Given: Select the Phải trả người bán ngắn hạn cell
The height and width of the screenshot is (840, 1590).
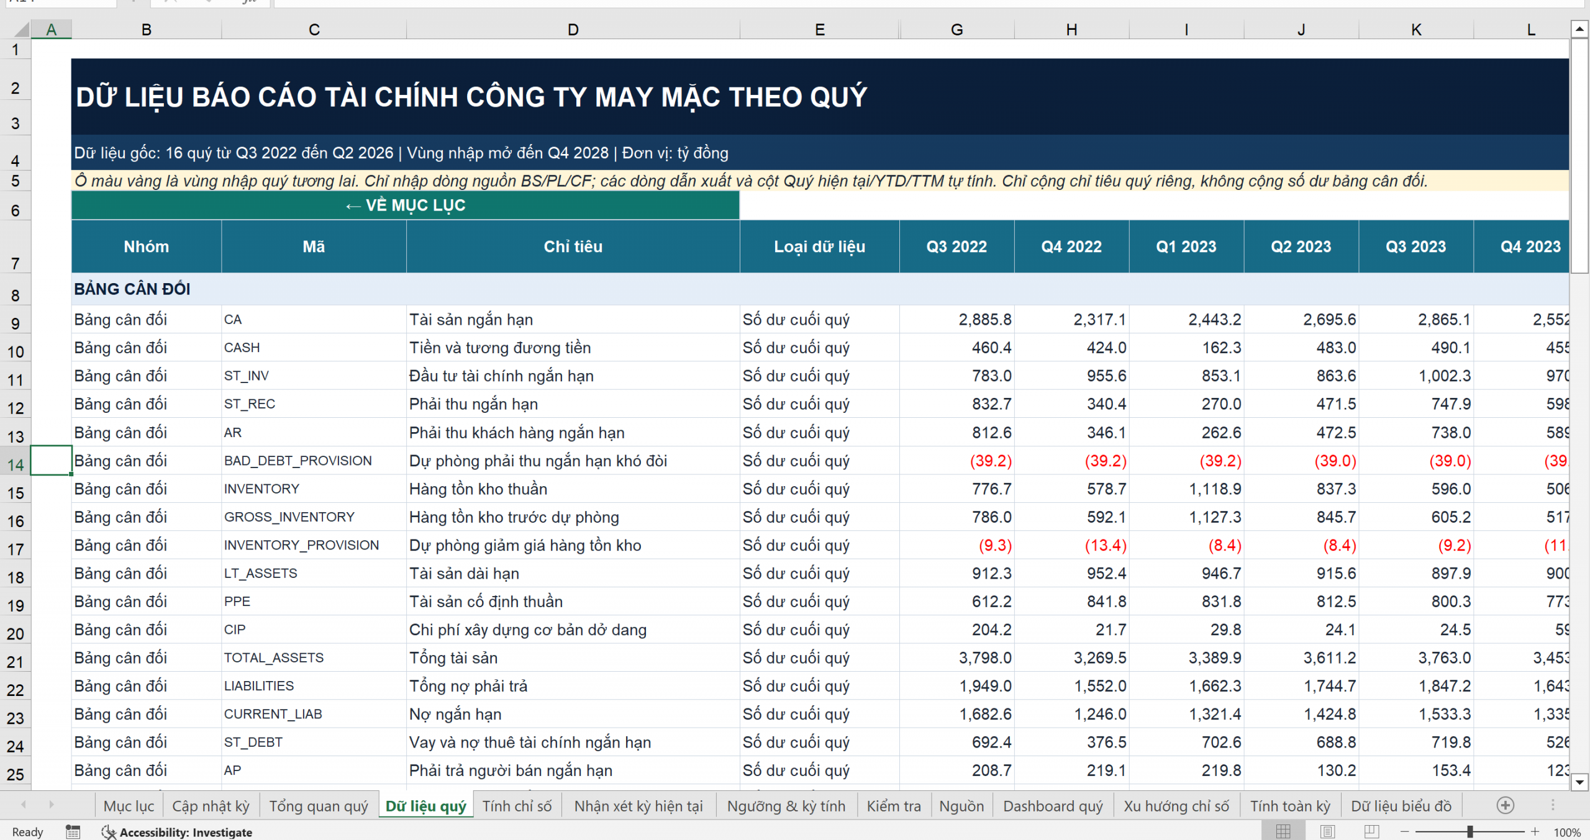Looking at the screenshot, I should (x=573, y=770).
